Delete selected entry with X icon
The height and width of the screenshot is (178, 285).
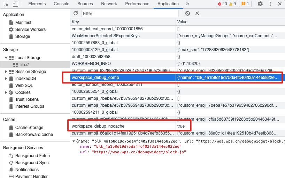pos(197,13)
